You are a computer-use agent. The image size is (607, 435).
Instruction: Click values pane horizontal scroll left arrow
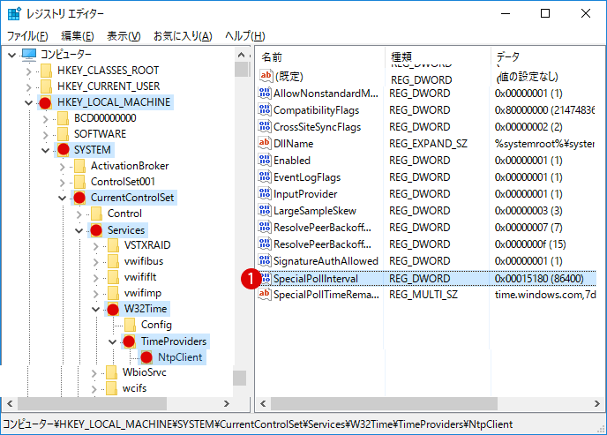pyautogui.click(x=263, y=403)
